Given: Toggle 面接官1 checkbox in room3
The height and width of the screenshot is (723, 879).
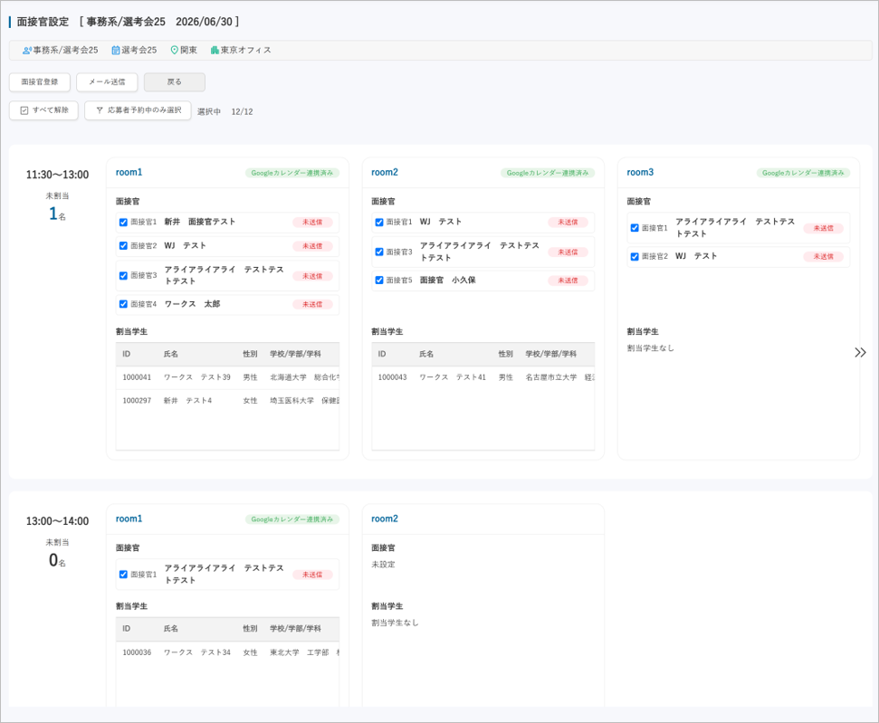Looking at the screenshot, I should 635,228.
